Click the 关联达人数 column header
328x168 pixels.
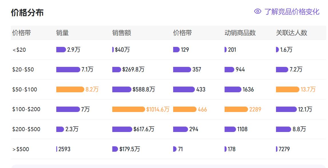click(292, 33)
